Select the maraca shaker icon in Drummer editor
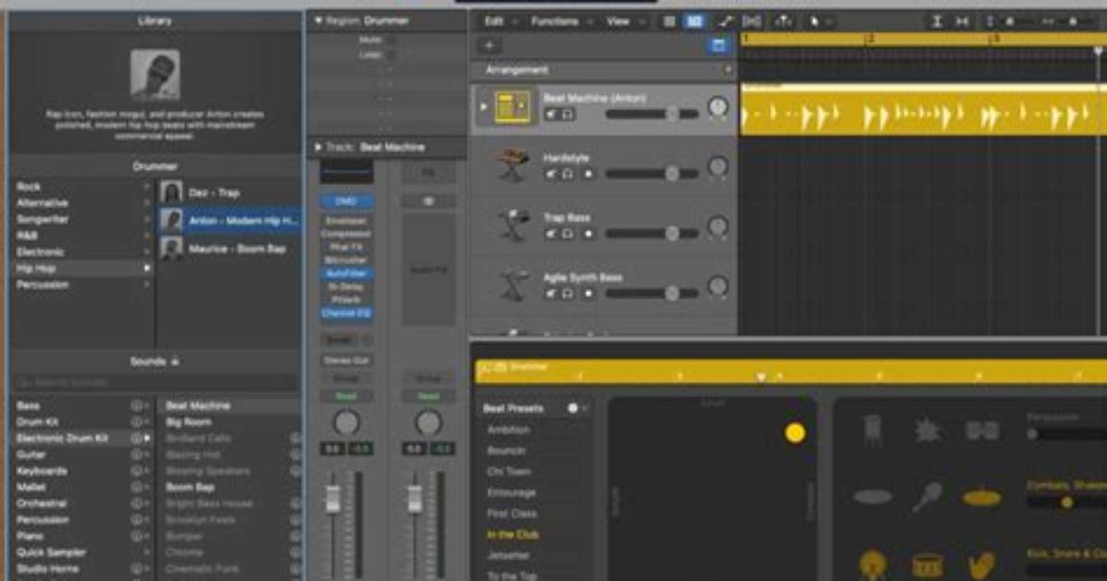This screenshot has width=1107, height=581. pos(927,496)
